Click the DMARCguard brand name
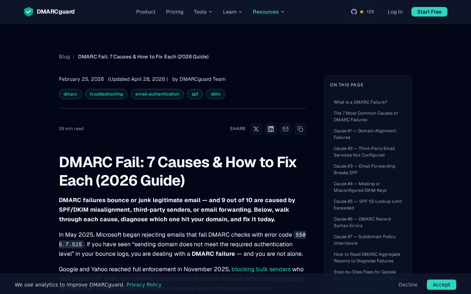Image resolution: width=471 pixels, height=294 pixels. [56, 12]
